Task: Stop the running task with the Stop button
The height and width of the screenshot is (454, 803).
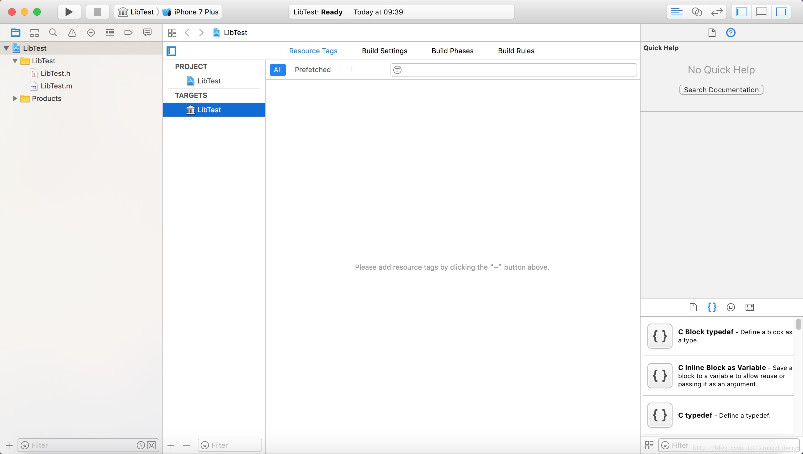Action: click(x=98, y=12)
